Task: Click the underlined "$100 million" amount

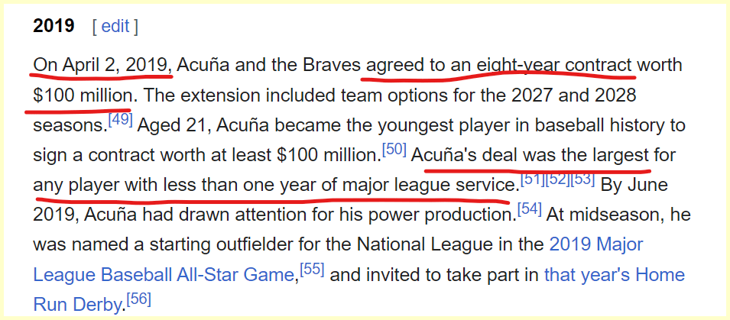Action: pos(84,96)
